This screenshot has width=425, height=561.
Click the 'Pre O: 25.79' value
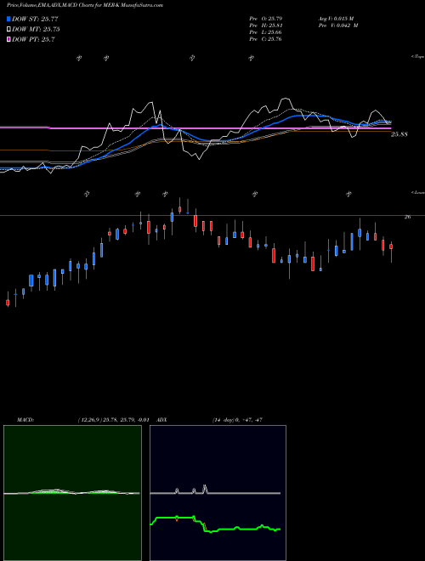[x=266, y=18]
